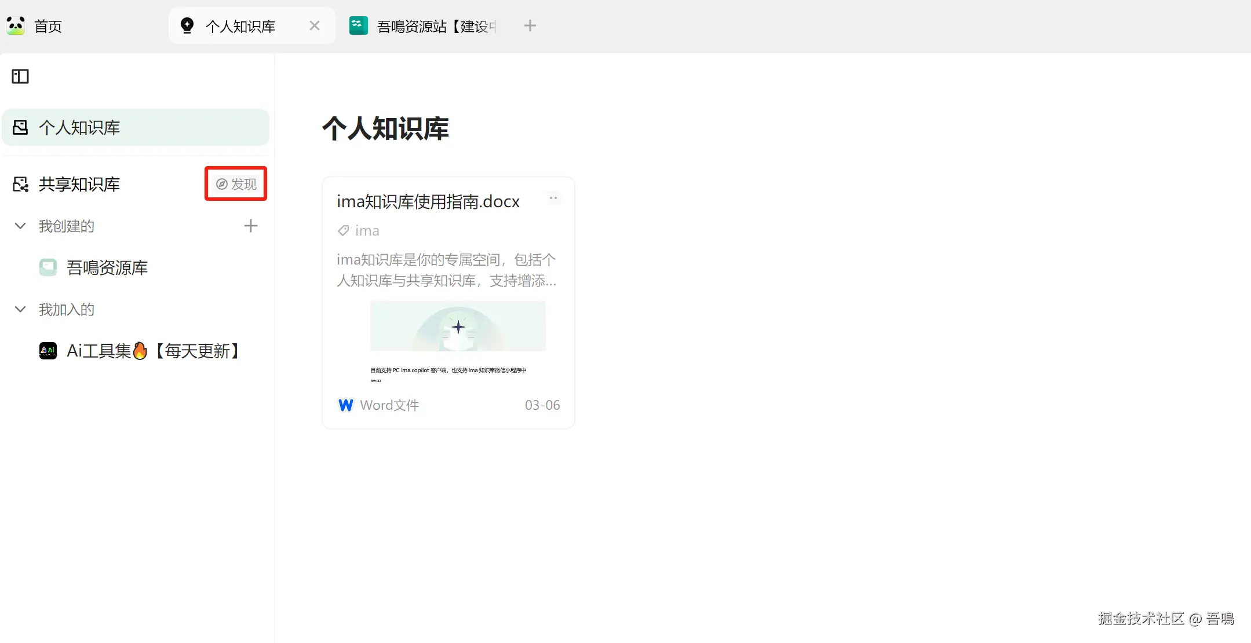Click the lightbulb icon on 个人知识库 tab

pyautogui.click(x=187, y=25)
